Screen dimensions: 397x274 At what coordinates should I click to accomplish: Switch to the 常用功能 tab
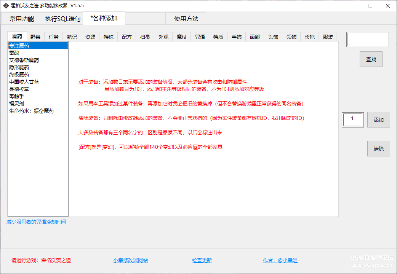point(22,19)
